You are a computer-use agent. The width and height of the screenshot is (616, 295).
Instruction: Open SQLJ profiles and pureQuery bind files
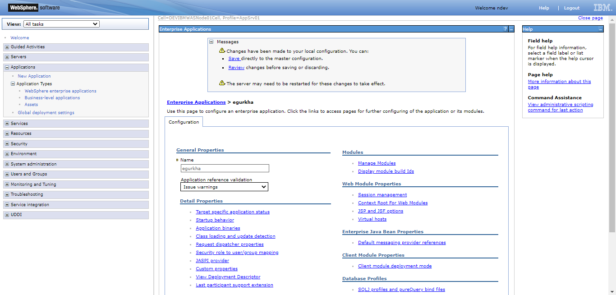click(x=401, y=290)
